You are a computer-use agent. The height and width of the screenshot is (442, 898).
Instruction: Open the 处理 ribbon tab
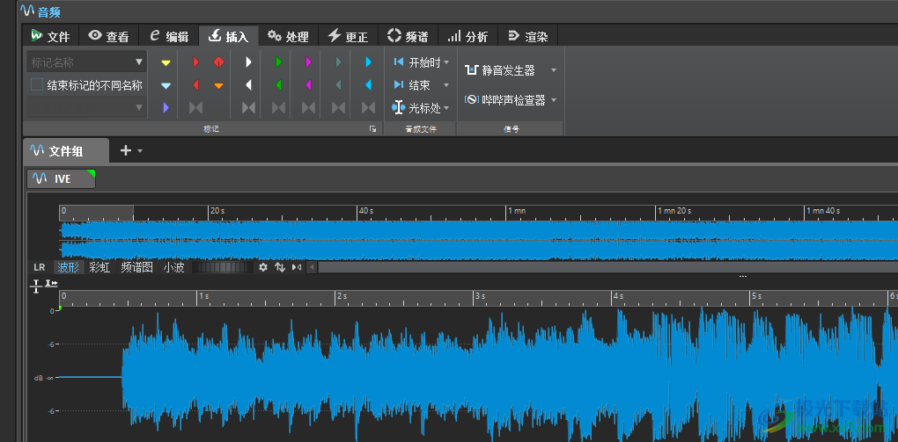(x=288, y=36)
